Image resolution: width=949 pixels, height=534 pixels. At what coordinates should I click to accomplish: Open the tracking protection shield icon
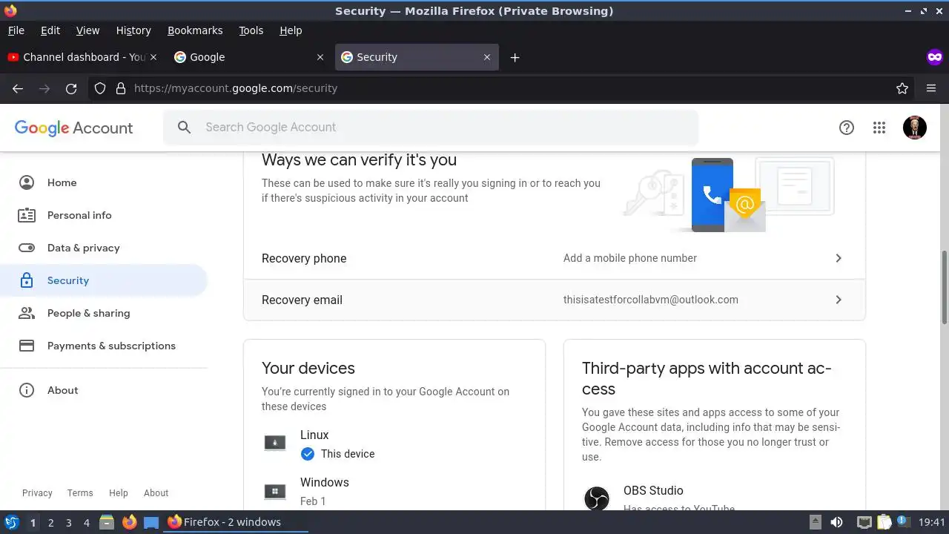point(101,88)
